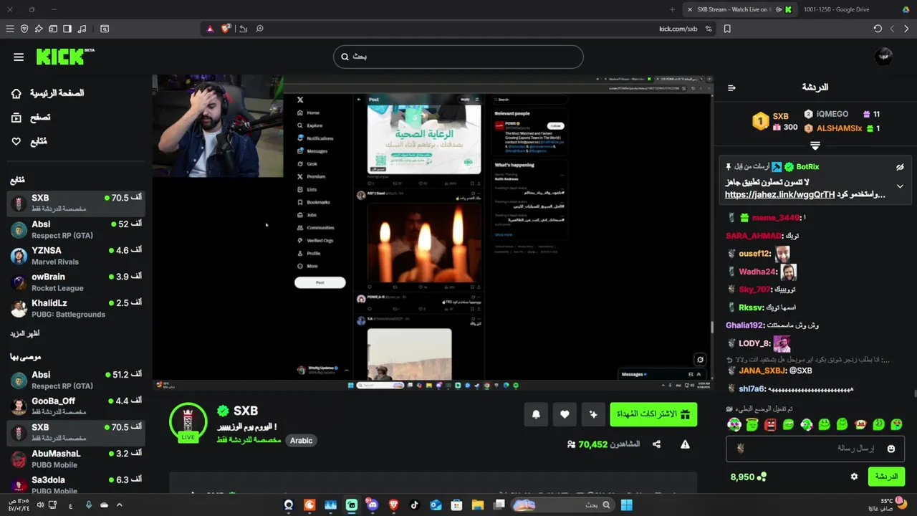Click the 8,950 channel points icon
917x516 pixels.
(761, 477)
